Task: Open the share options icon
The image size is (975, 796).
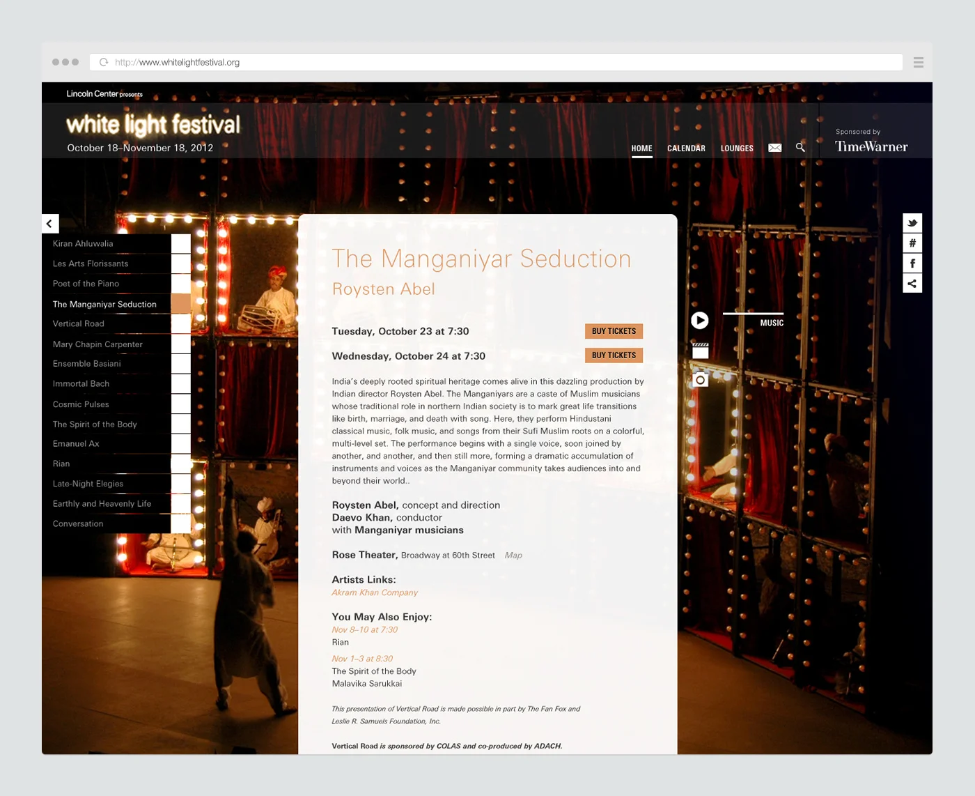Action: (912, 283)
